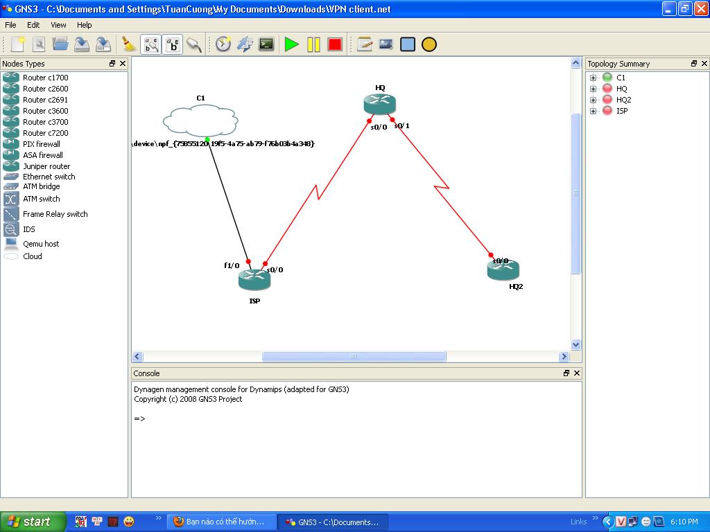This screenshot has height=532, width=710.
Task: Select the Add a link cable icon
Action: click(x=194, y=44)
